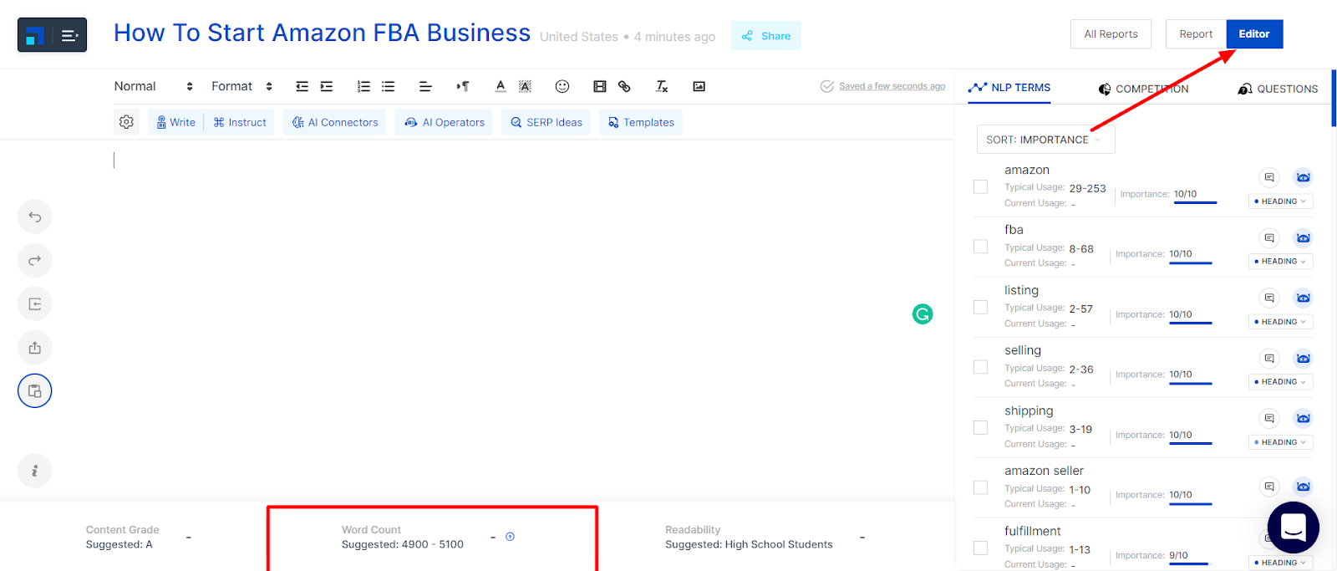1337x571 pixels.
Task: Click the AI Write button
Action: 176,122
